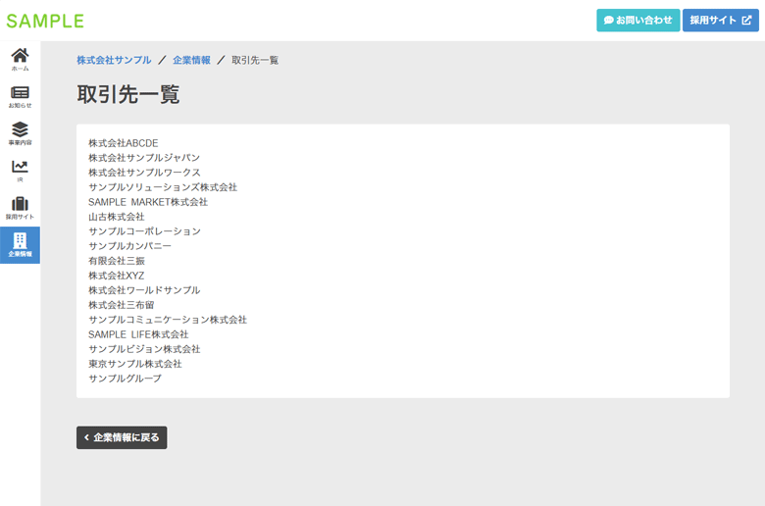Screen dimensions: 765x506
Task: Open the IR chart icon in sidebar
Action: (x=20, y=171)
